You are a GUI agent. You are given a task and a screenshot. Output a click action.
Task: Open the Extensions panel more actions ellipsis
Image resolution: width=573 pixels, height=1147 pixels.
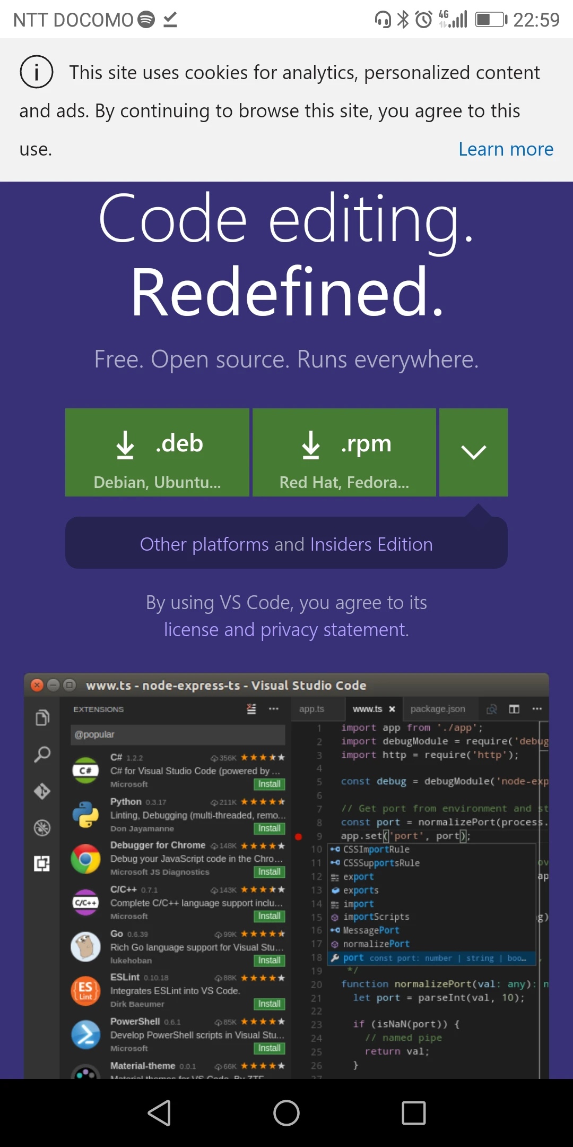coord(274,709)
